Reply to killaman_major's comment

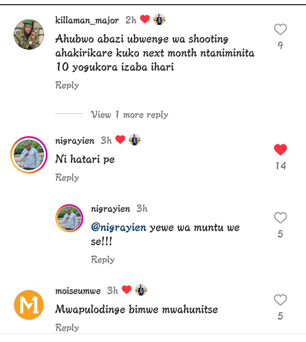(x=67, y=85)
